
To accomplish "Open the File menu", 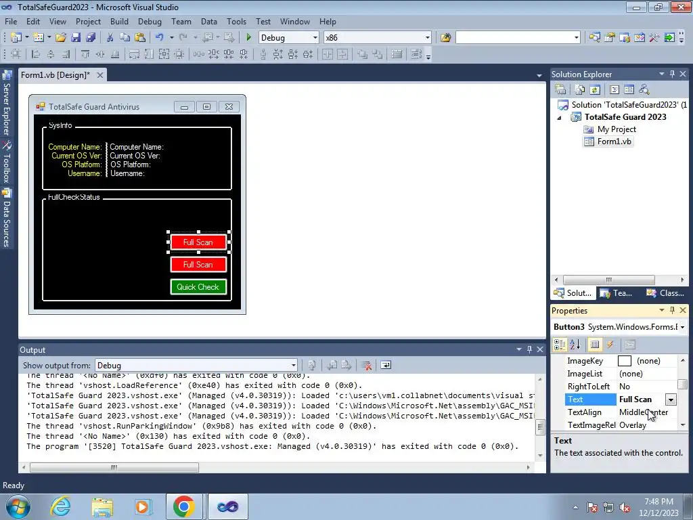I will click(x=11, y=22).
